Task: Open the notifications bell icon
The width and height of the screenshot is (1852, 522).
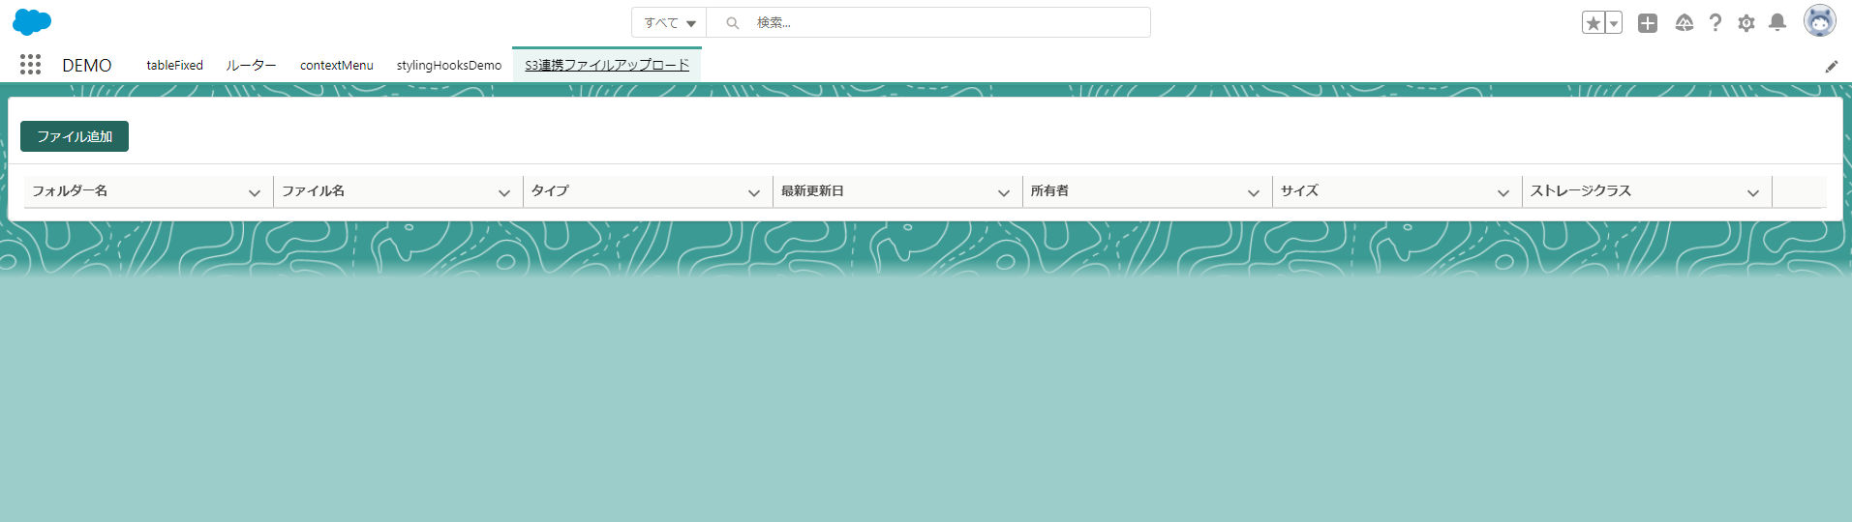Action: click(1777, 23)
